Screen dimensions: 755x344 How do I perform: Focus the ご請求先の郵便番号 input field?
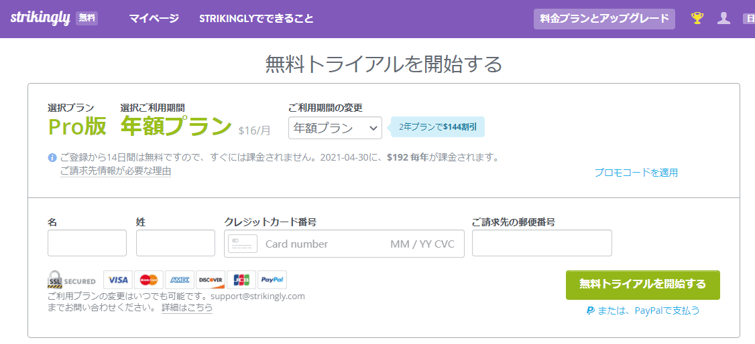(542, 243)
